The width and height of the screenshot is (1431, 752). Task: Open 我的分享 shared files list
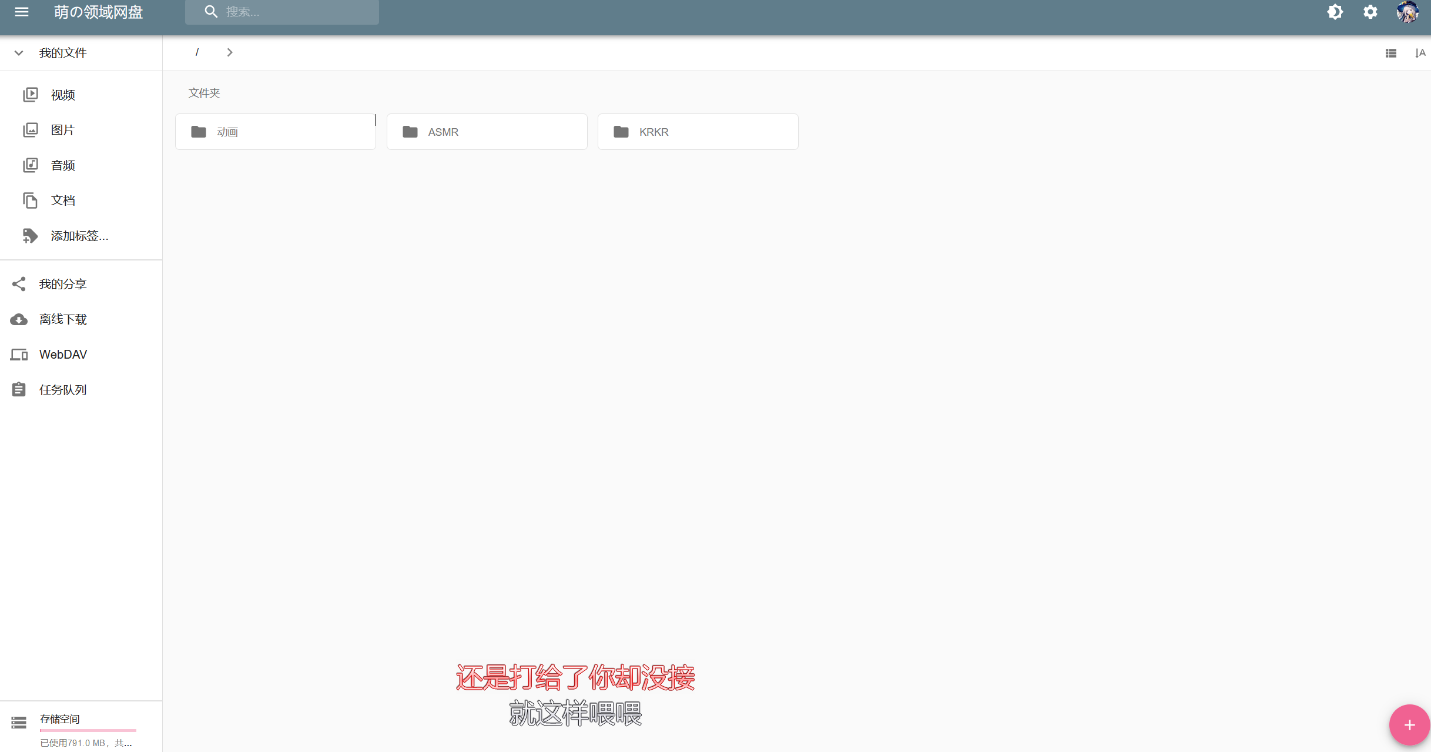click(x=62, y=284)
